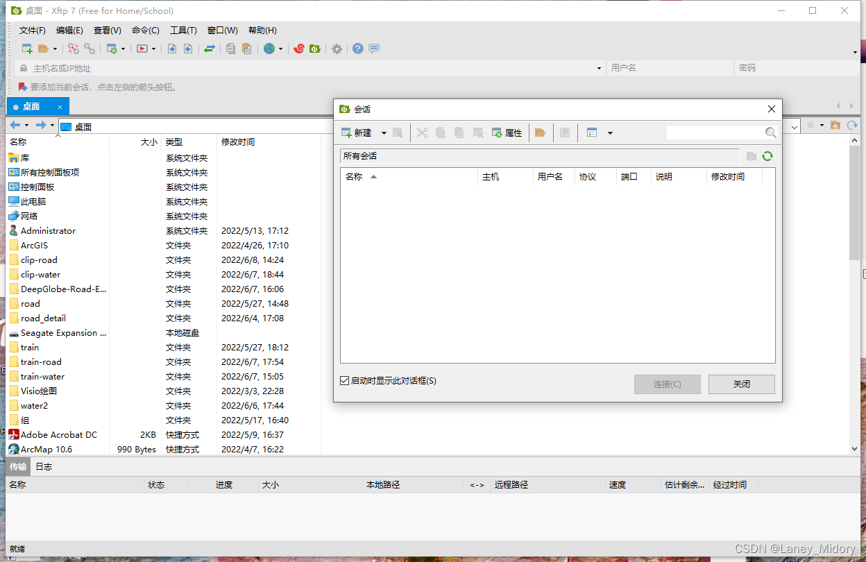Switch to the 日志 tab

point(44,466)
